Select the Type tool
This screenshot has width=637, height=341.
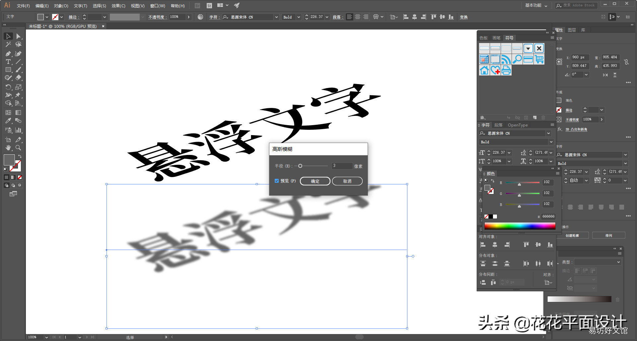[x=8, y=62]
